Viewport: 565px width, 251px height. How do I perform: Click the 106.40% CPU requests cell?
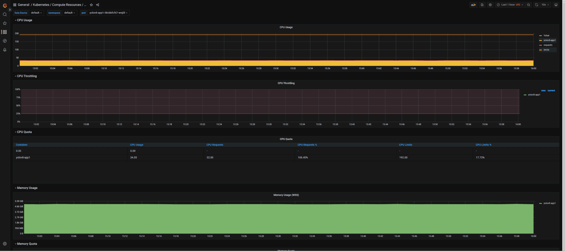pos(345,158)
